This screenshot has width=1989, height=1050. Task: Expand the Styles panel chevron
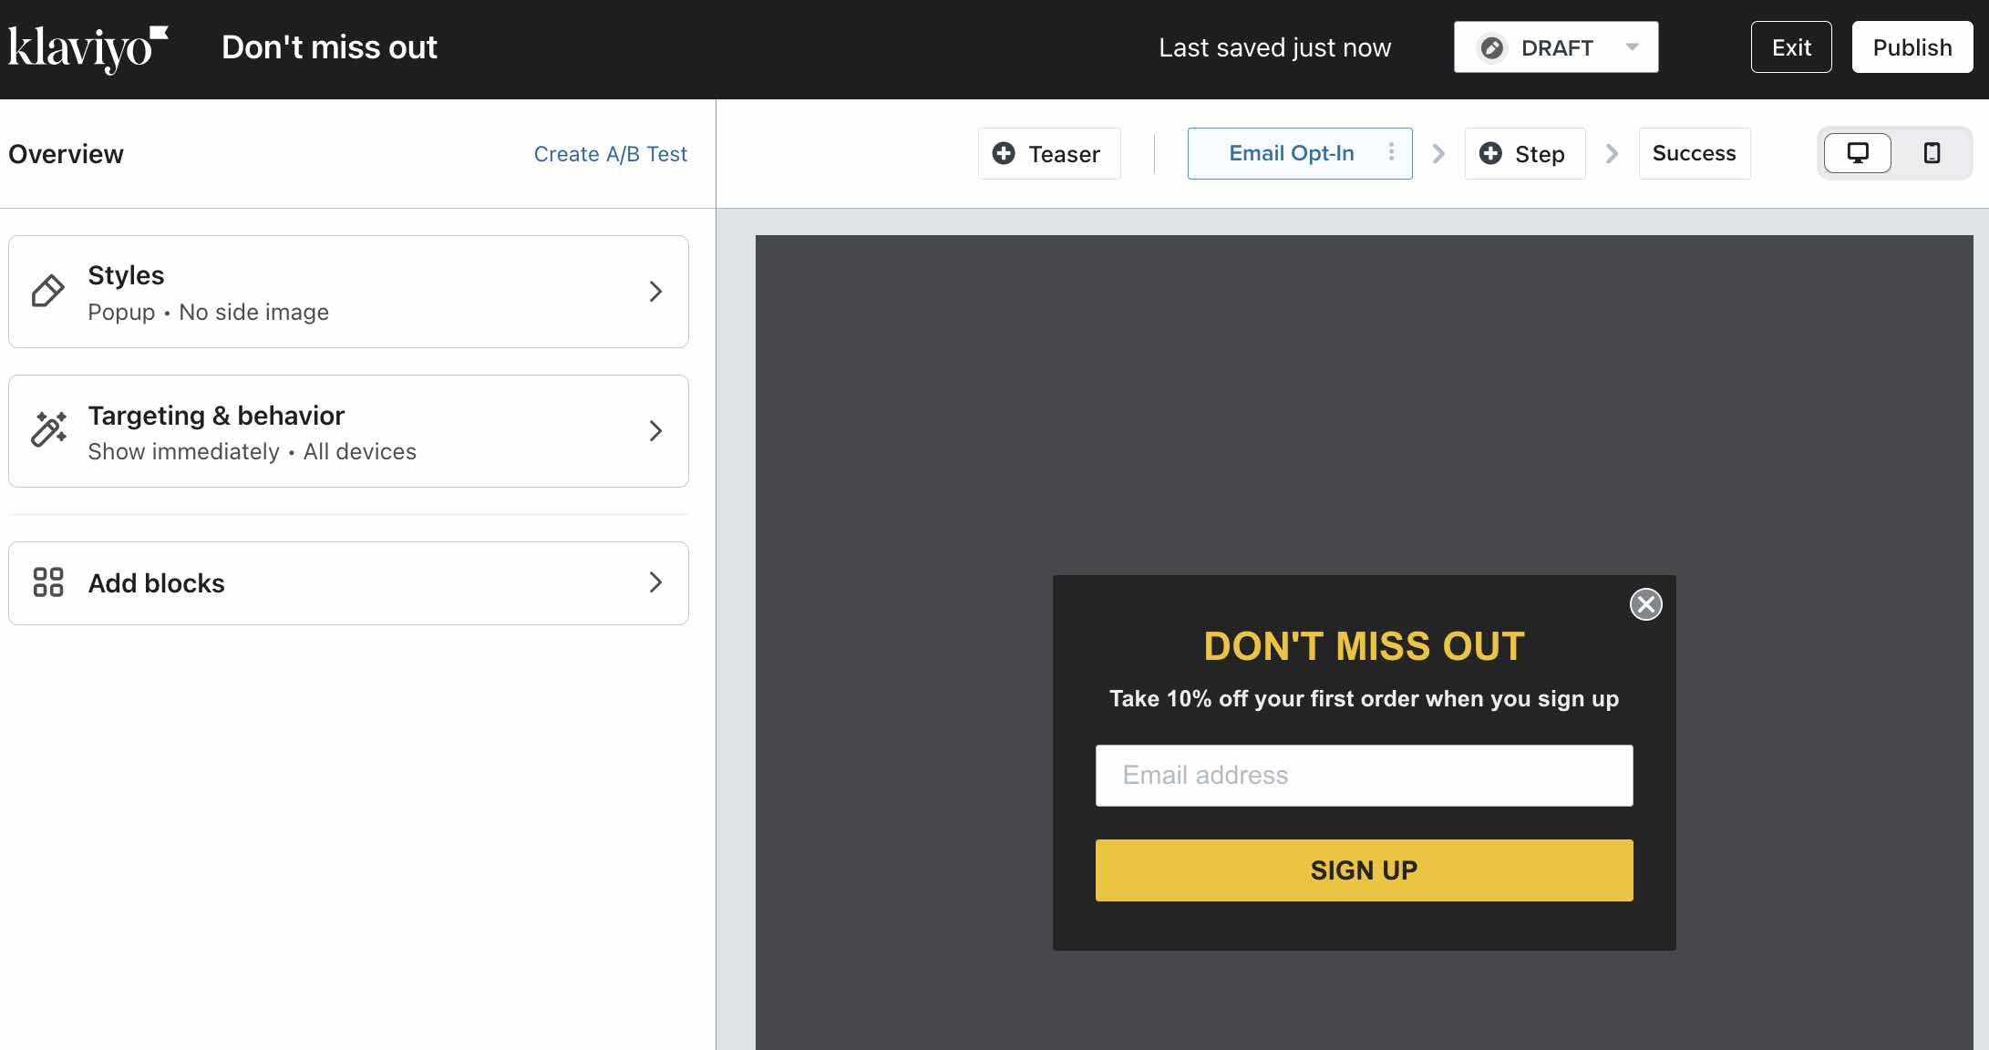pyautogui.click(x=653, y=291)
